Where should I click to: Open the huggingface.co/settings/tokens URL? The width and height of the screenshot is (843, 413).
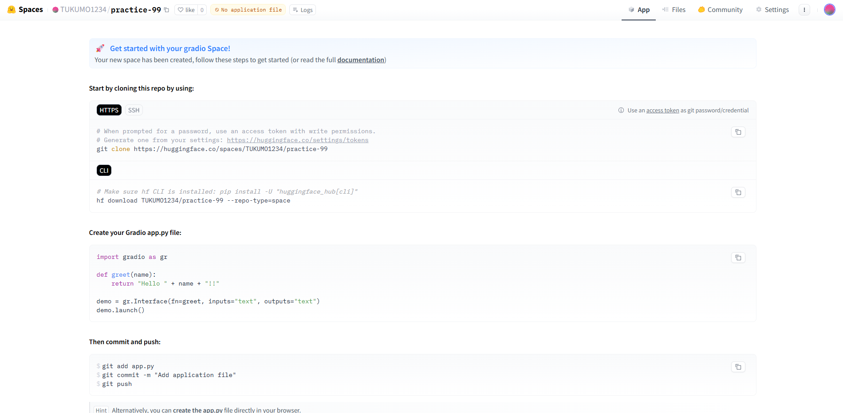pyautogui.click(x=297, y=140)
